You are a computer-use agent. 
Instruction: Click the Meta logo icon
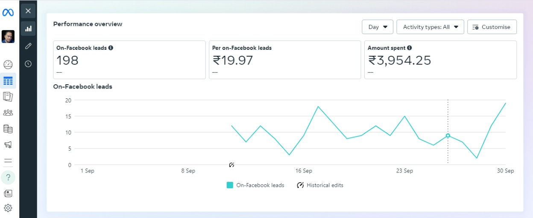point(8,13)
